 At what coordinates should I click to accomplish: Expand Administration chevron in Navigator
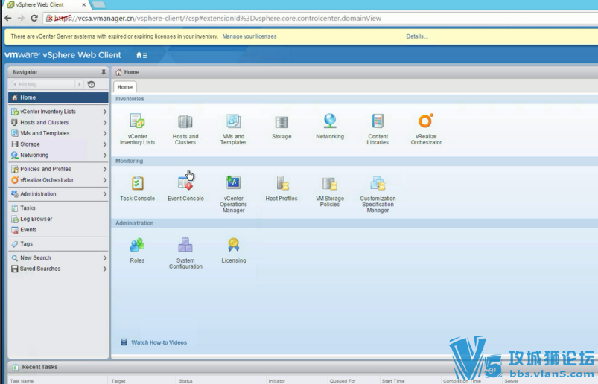pos(104,194)
